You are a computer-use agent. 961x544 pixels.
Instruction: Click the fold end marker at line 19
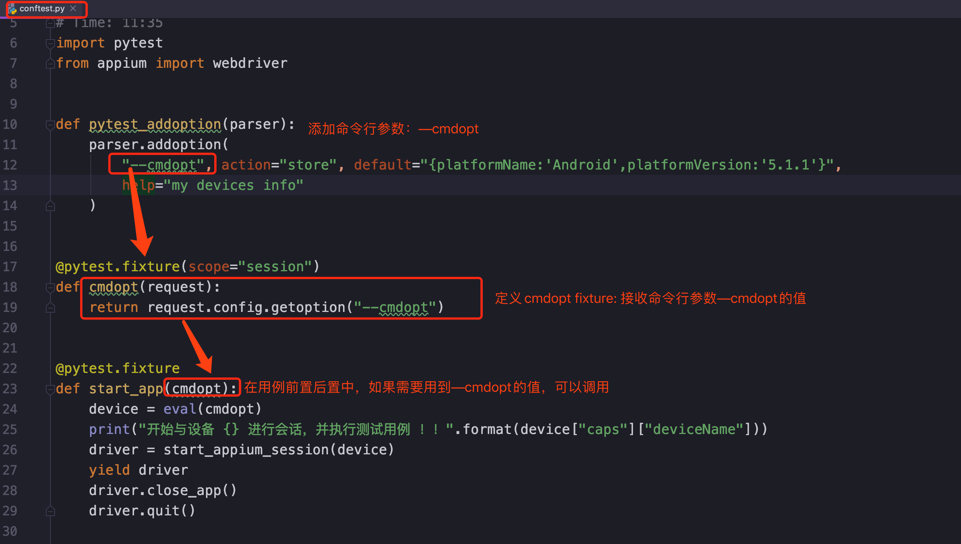[50, 308]
